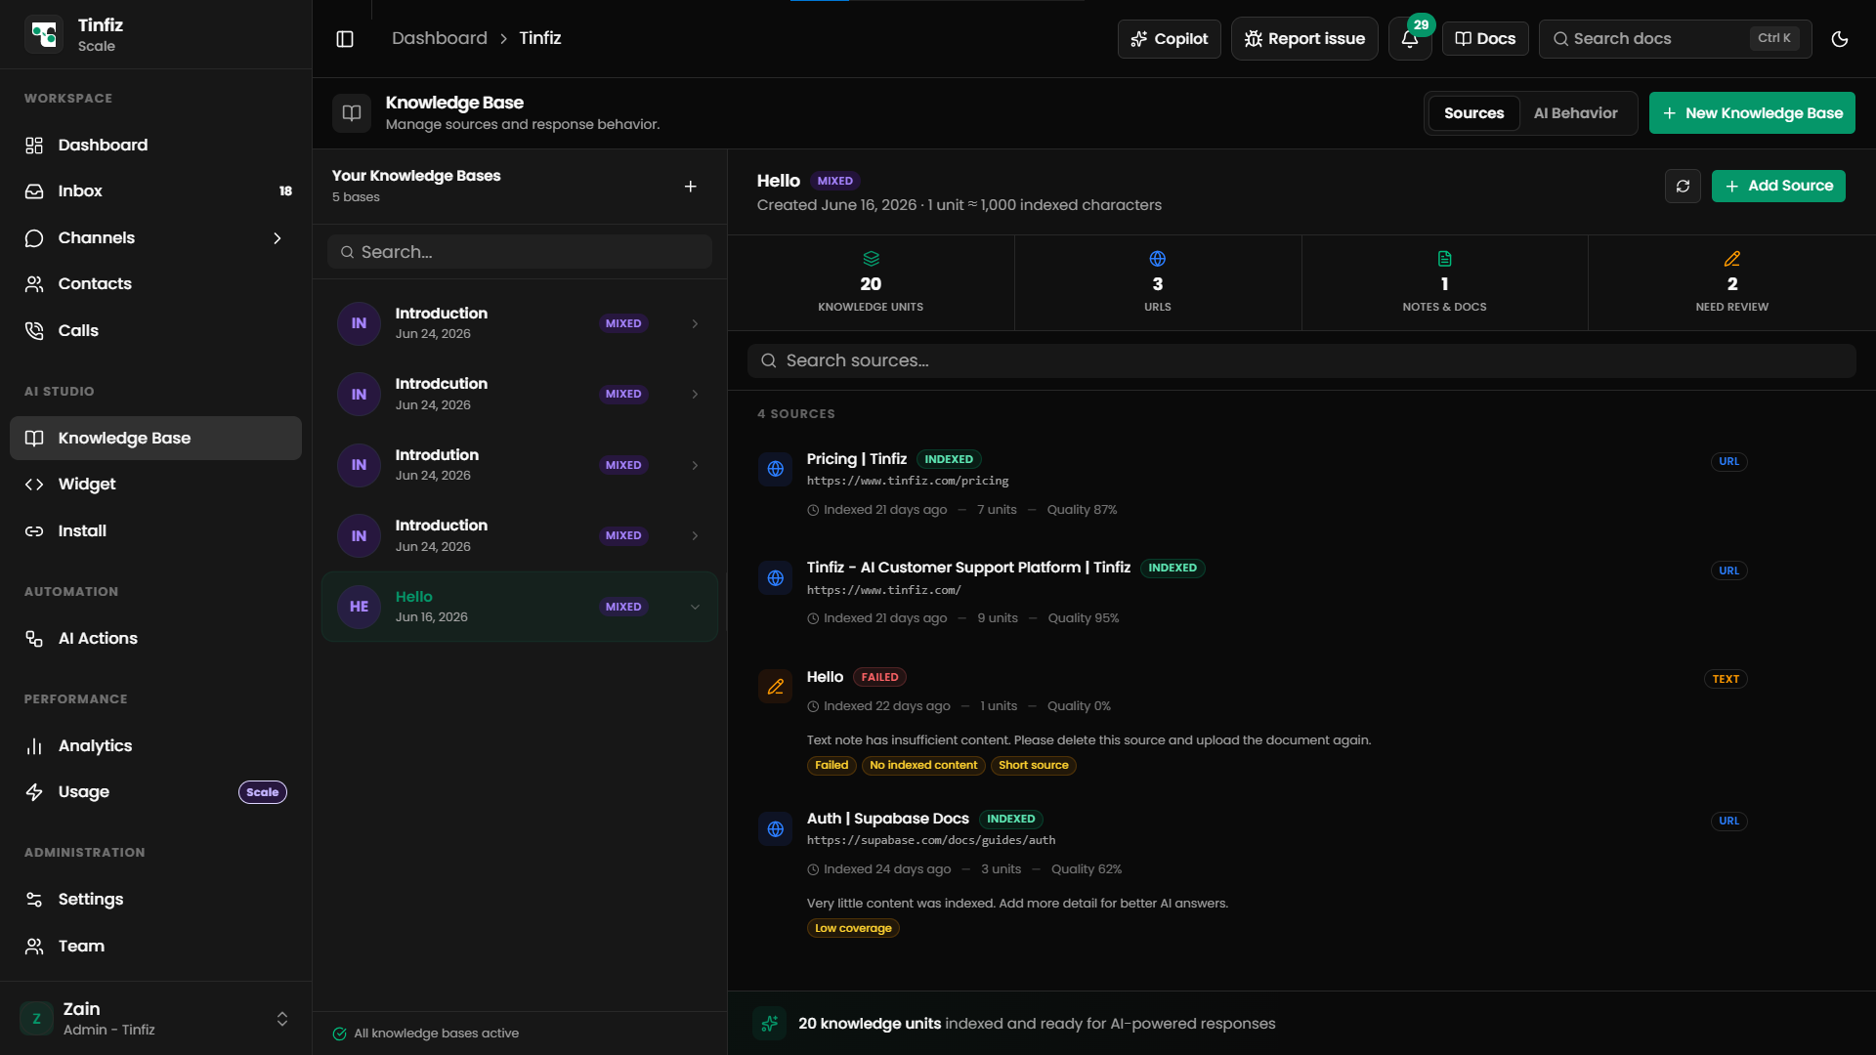Click Report issue button
Viewport: 1876px width, 1055px height.
coord(1304,39)
